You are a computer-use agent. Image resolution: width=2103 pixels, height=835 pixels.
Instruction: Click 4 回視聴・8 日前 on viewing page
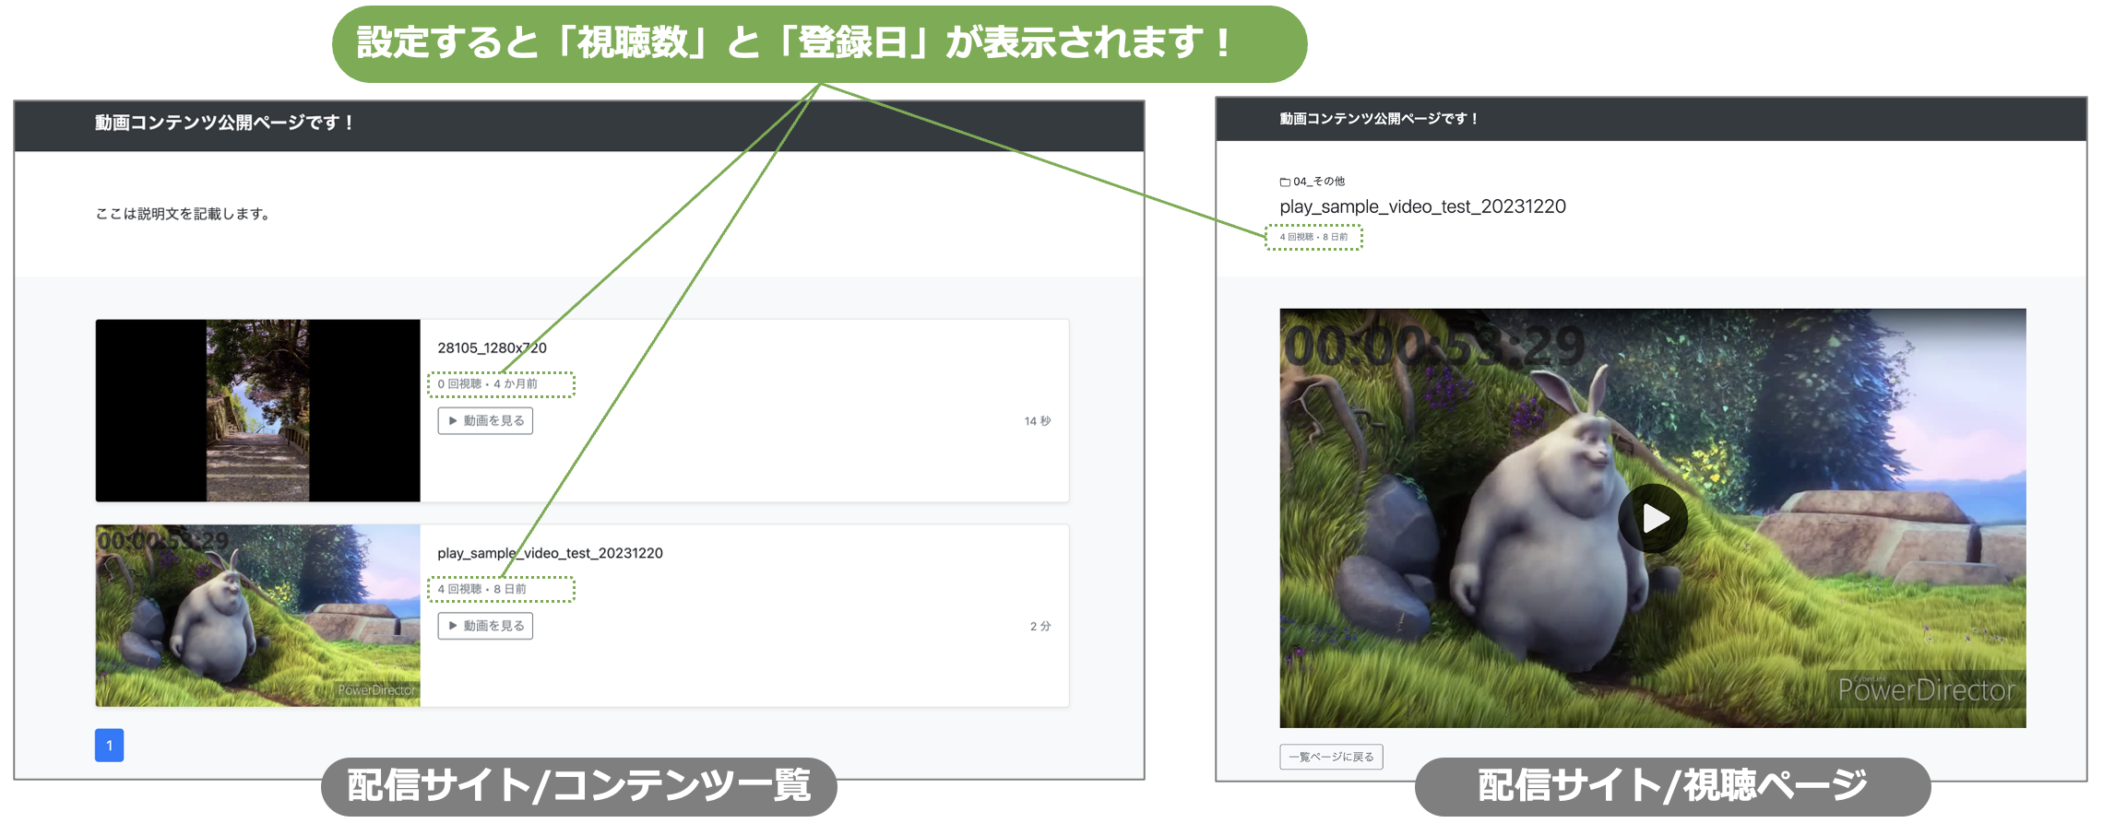(1313, 237)
